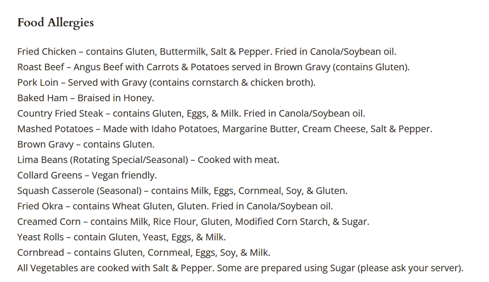Click the Collard Greens vegan line
The height and width of the screenshot is (282, 489).
(x=87, y=175)
